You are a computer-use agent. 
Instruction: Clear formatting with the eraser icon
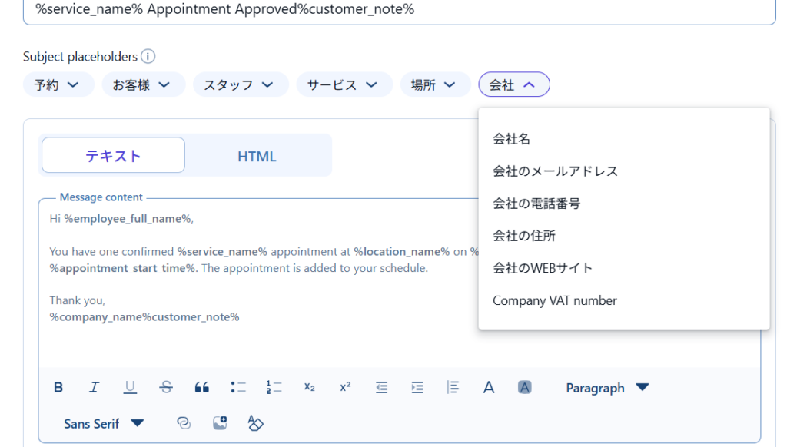[255, 423]
